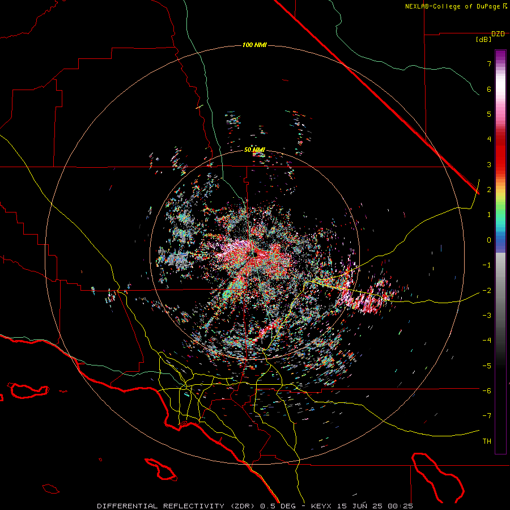Click the 2 value on the color scale

pyautogui.click(x=489, y=189)
